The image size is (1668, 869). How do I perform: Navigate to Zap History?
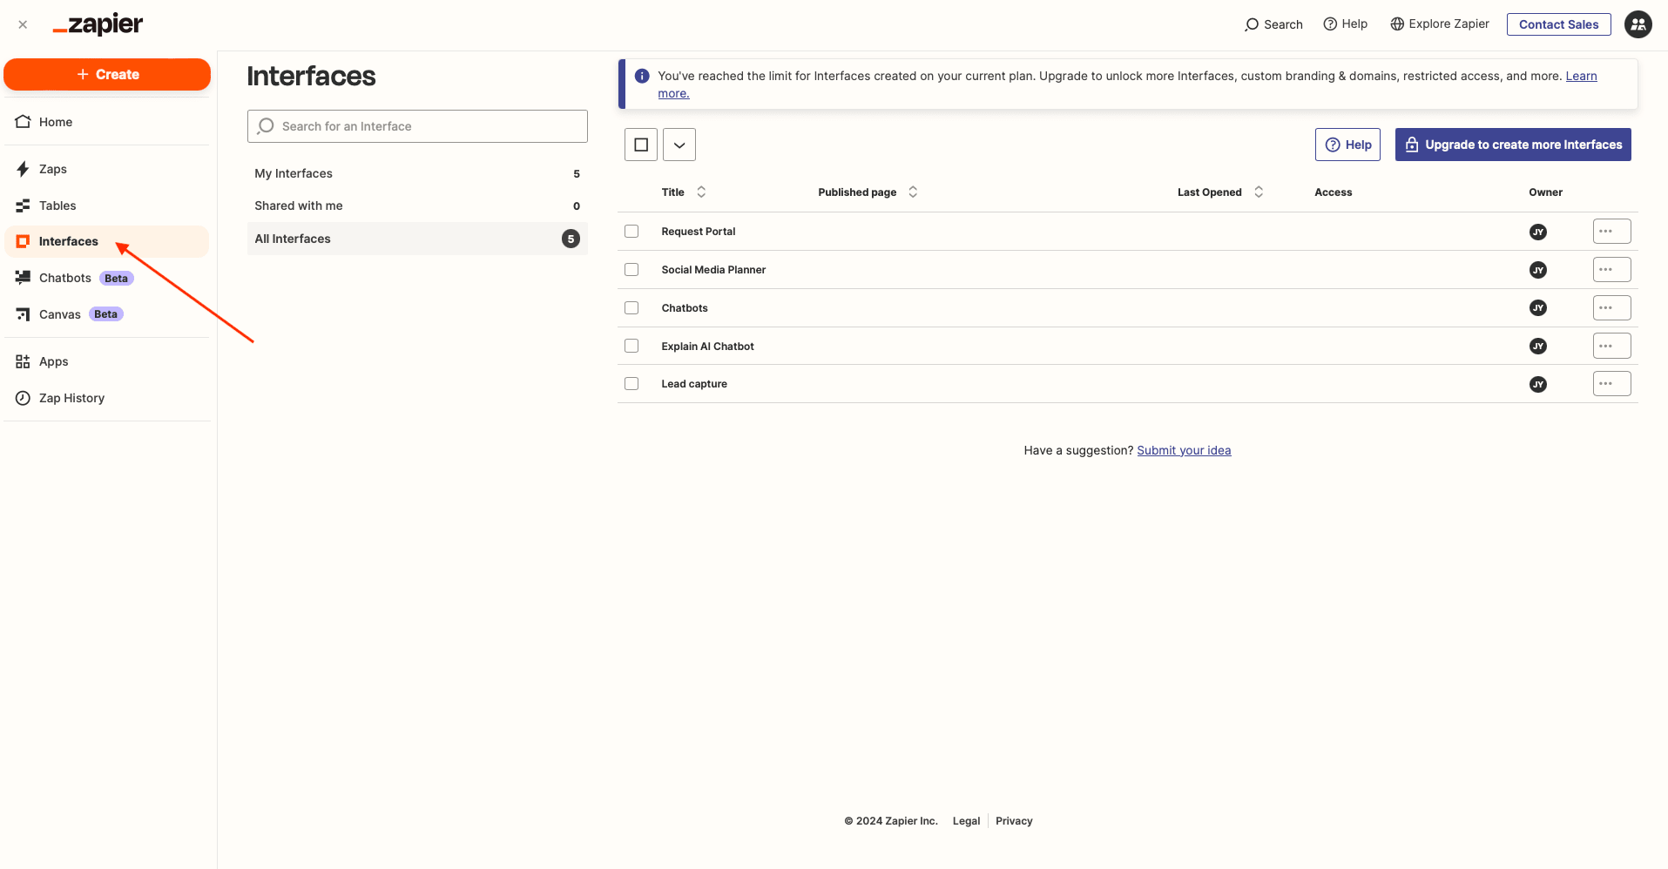(71, 397)
